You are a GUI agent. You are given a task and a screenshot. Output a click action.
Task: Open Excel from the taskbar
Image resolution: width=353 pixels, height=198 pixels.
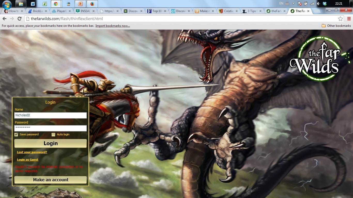click(45, 4)
